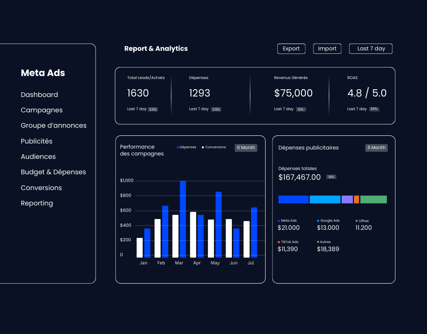This screenshot has height=334, width=427.
Task: Click the 24% ROAS change badge
Action: (374, 109)
